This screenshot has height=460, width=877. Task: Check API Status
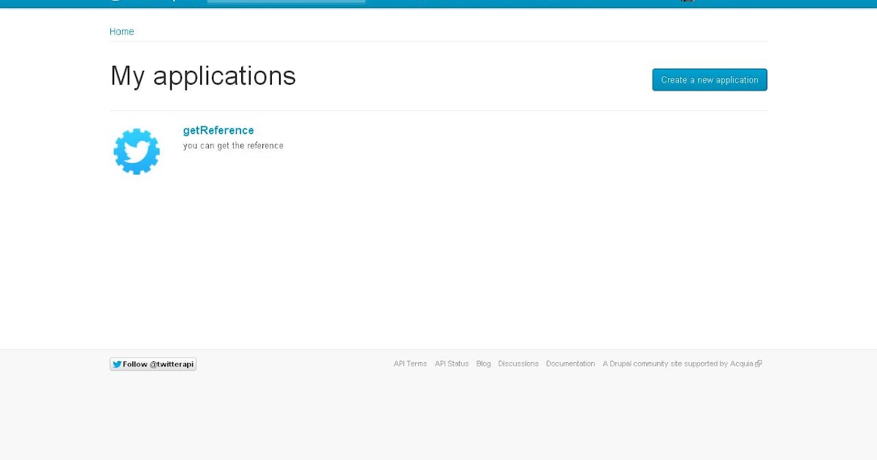click(x=452, y=364)
